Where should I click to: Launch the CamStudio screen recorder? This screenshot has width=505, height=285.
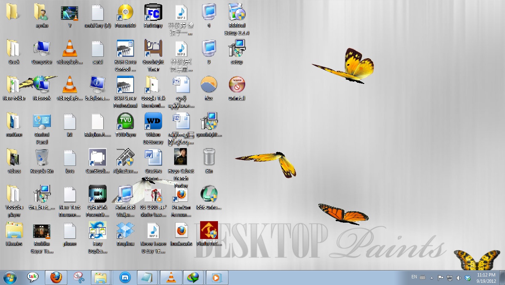pyautogui.click(x=97, y=157)
